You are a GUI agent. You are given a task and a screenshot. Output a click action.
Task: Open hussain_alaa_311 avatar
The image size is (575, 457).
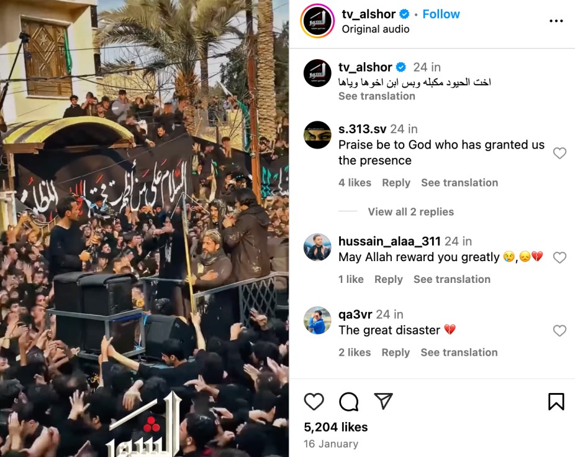click(317, 247)
